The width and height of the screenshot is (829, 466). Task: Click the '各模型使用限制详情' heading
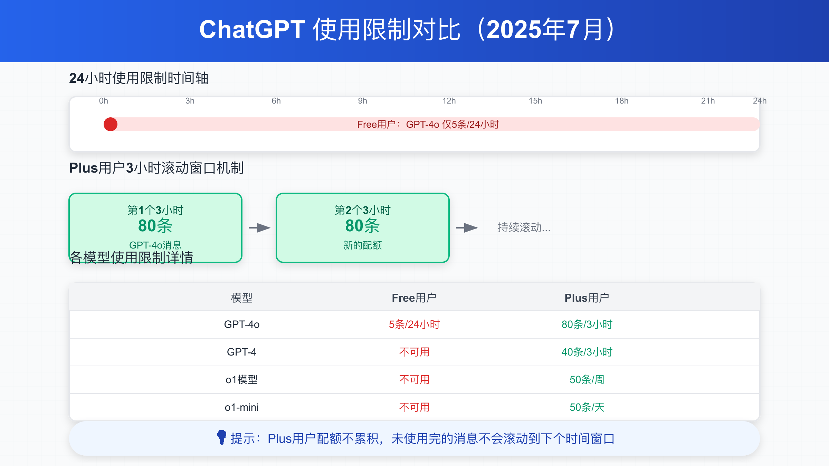coord(131,258)
